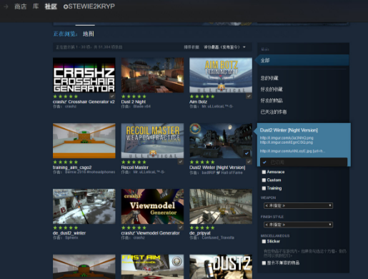Screen dimensions: 368x279
Task: Open the de_dust2_winter thumbnail
Action: pos(84,207)
